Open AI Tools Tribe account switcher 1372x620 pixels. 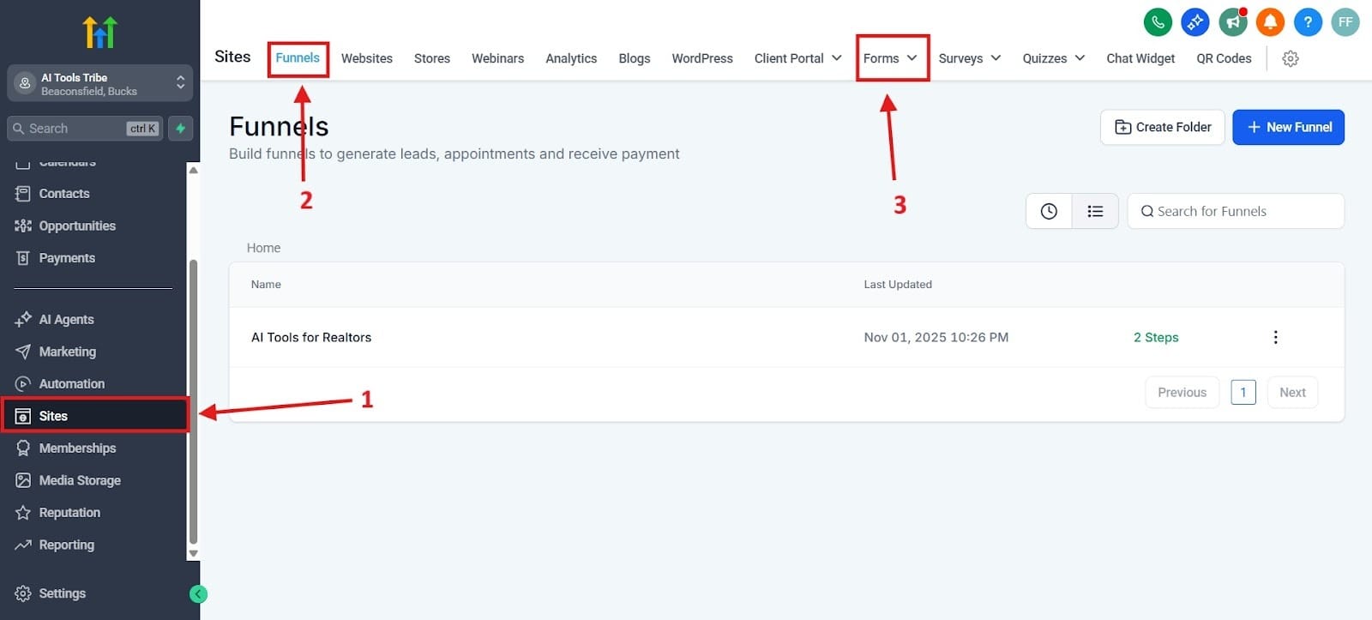pos(99,83)
